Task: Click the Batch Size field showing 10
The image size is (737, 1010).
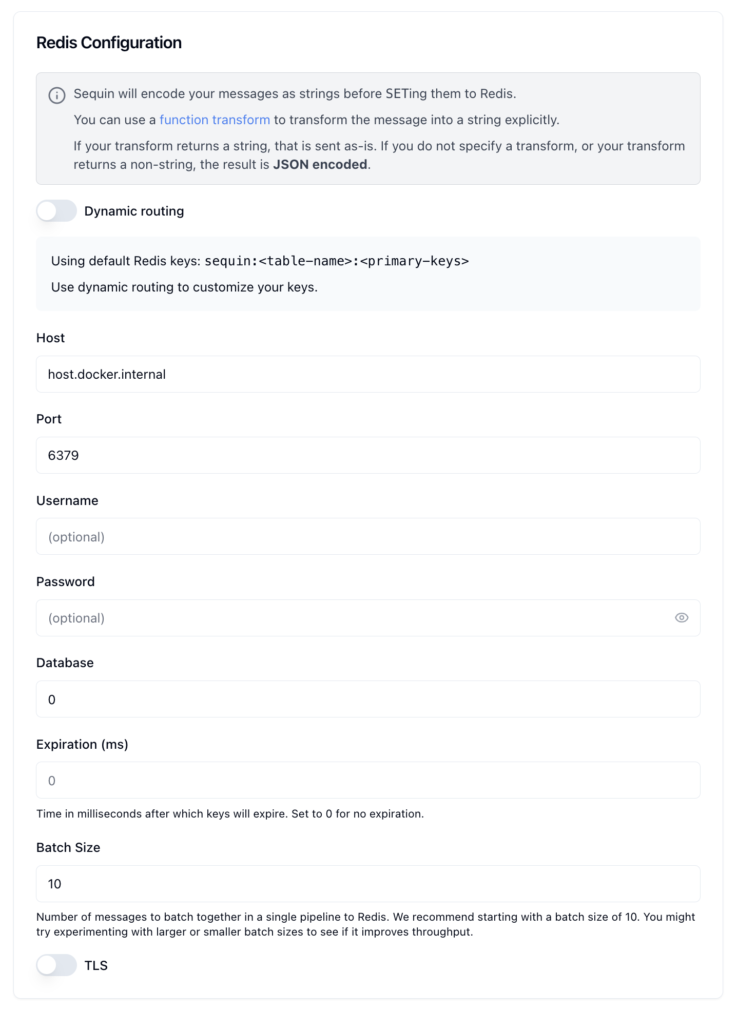Action: tap(367, 884)
